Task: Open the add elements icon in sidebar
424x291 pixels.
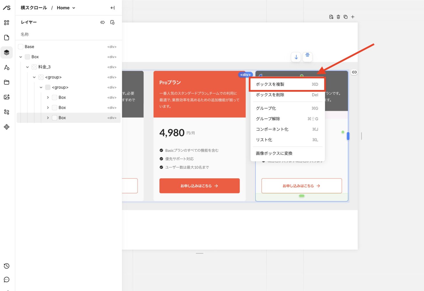Action: click(x=7, y=23)
